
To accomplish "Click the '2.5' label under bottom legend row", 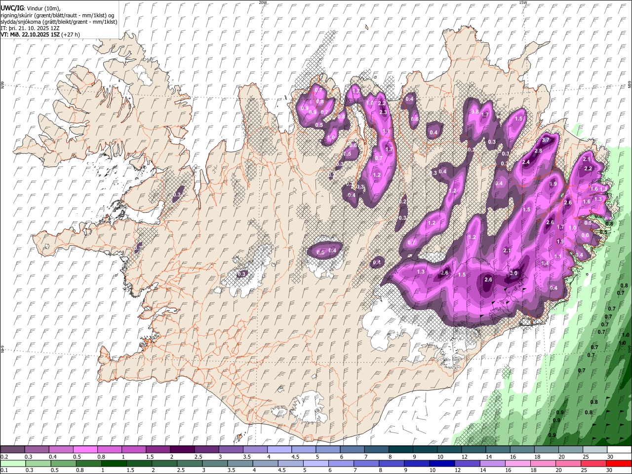I will (181, 470).
